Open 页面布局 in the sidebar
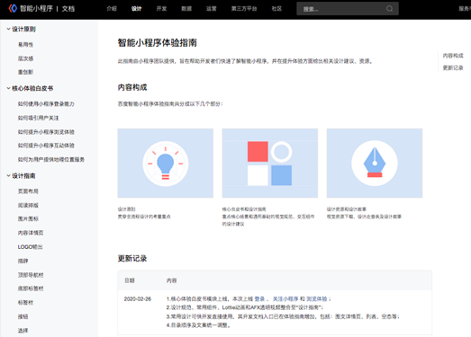 28,191
